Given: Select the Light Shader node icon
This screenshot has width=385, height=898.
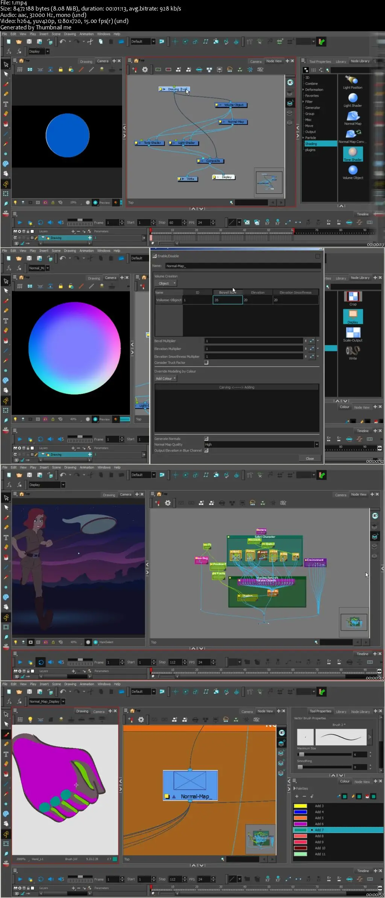Looking at the screenshot, I should 353,98.
